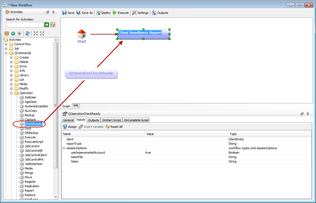Click the expand all tree nodes icon
This screenshot has height=203, width=316.
point(42,34)
